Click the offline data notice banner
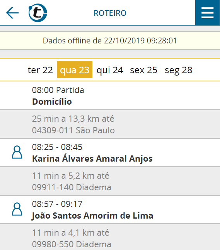This screenshot has width=220, height=250. (110, 40)
